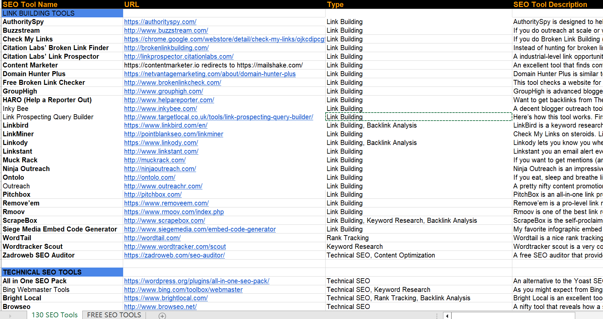Select Bright Local's Type cell
Image resolution: width=603 pixels, height=319 pixels.
pos(419,298)
